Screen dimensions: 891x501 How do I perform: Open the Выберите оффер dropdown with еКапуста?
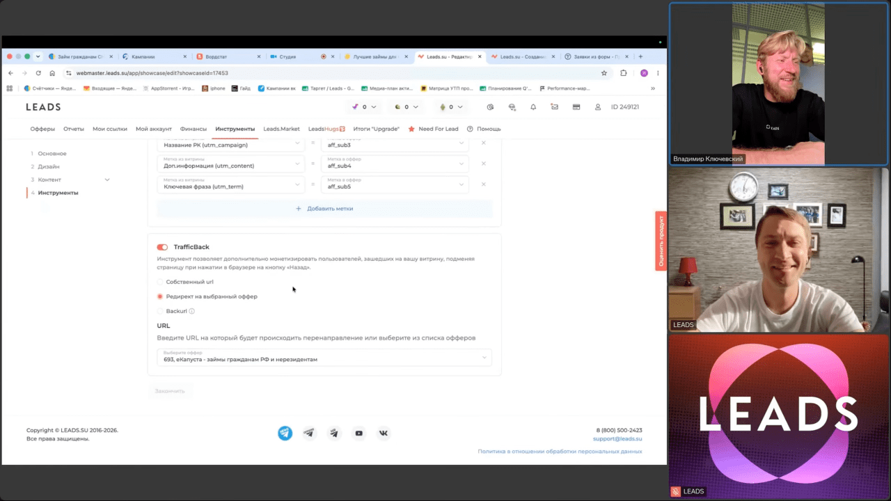pyautogui.click(x=324, y=357)
